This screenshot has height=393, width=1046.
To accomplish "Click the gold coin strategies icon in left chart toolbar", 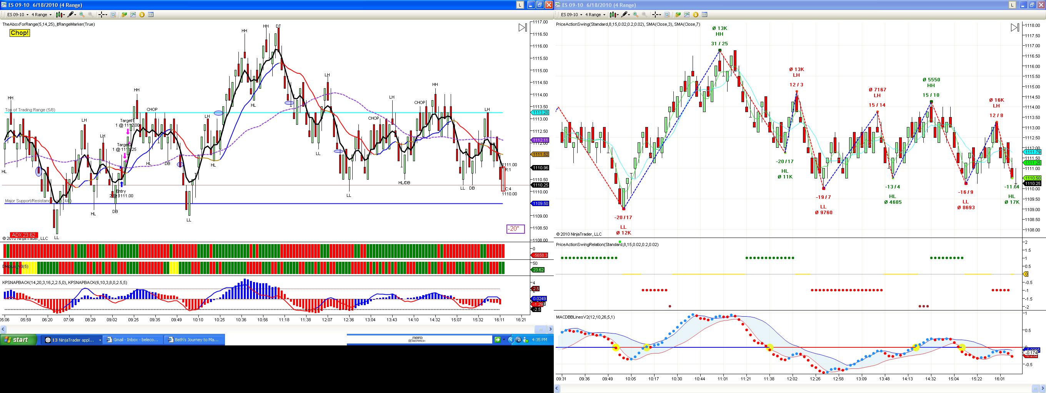I will click(x=142, y=15).
